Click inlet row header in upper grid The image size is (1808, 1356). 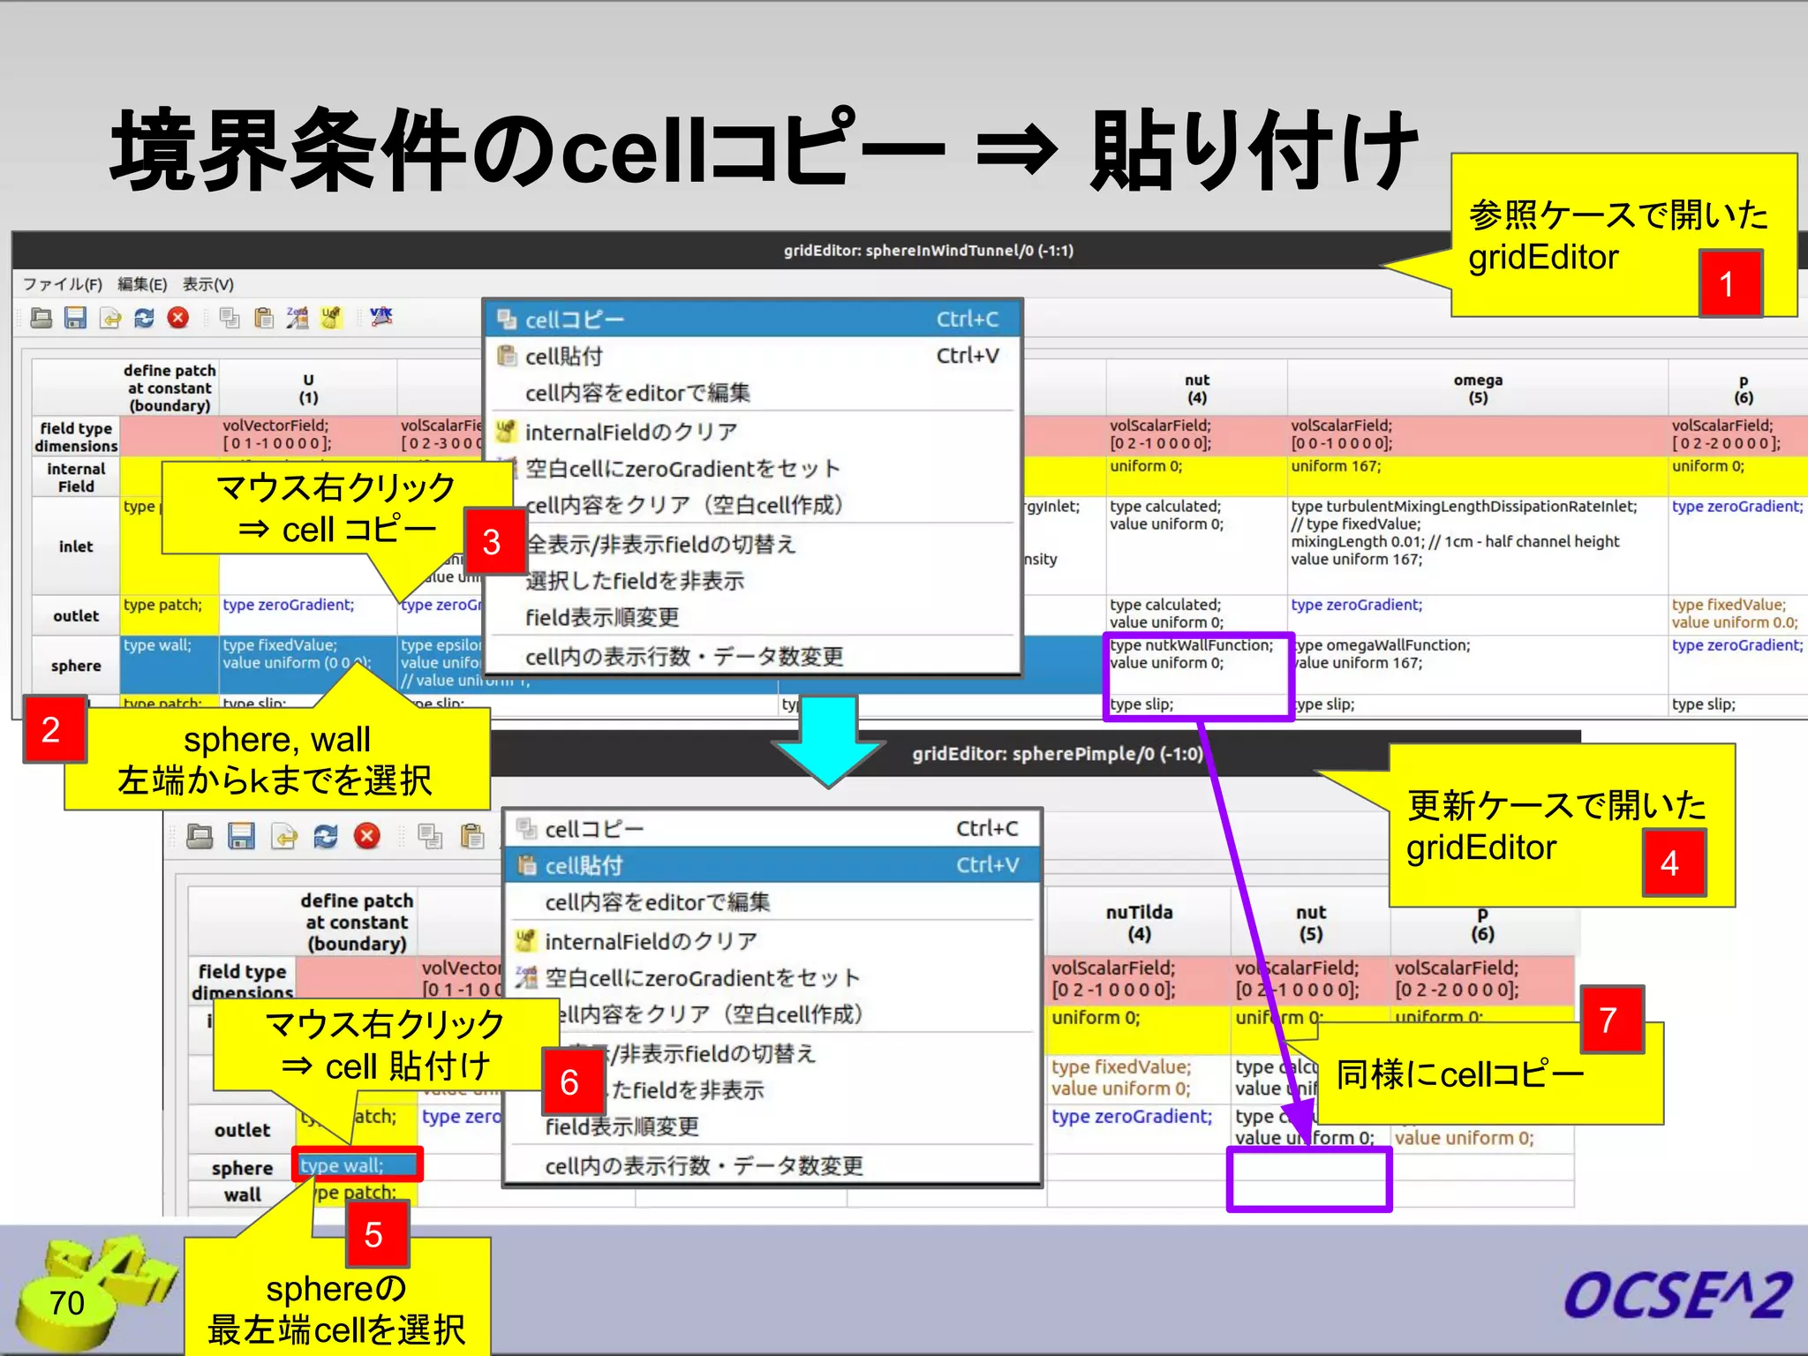(76, 546)
